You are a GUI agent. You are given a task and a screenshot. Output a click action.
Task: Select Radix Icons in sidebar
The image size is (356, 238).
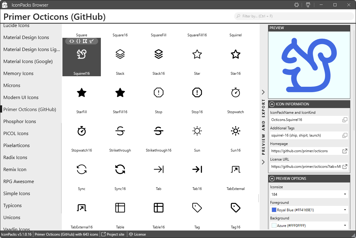pyautogui.click(x=15, y=158)
